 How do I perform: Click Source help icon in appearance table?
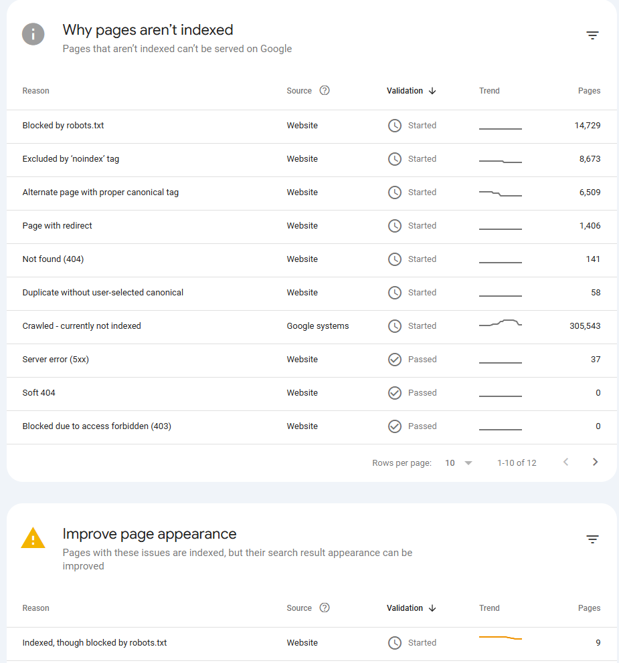coord(325,608)
